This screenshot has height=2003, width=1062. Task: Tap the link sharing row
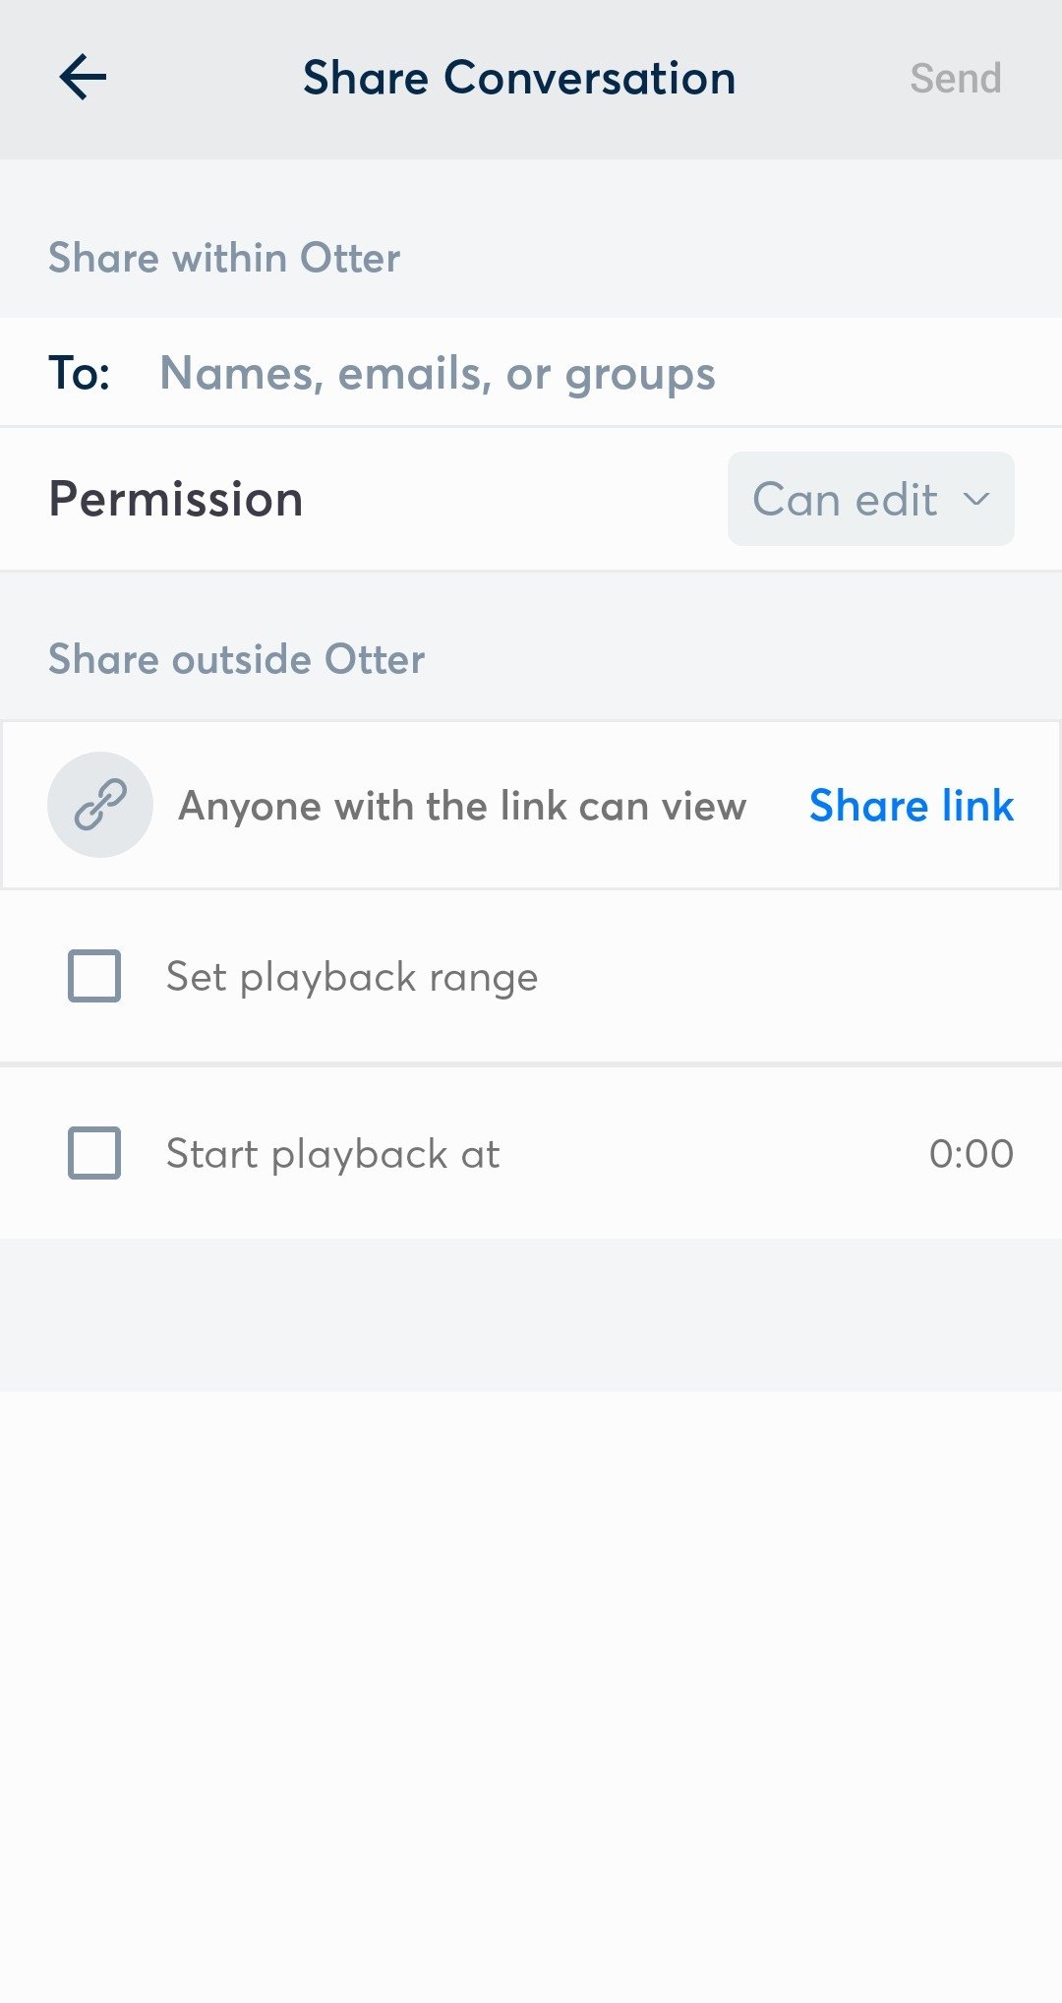tap(531, 805)
